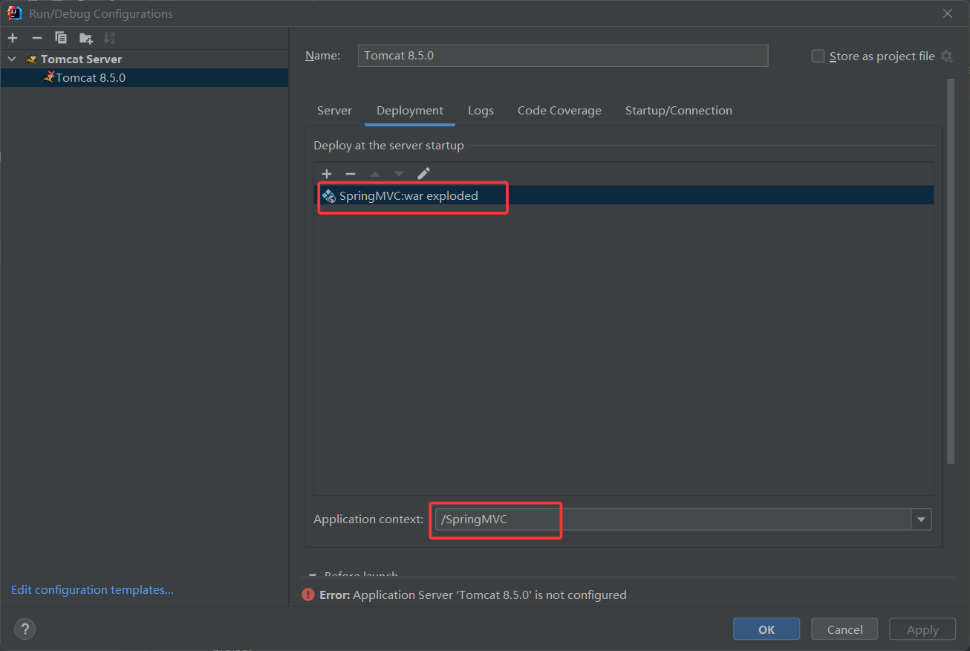Image resolution: width=970 pixels, height=651 pixels.
Task: Enable Store as project file checkbox
Action: point(818,56)
